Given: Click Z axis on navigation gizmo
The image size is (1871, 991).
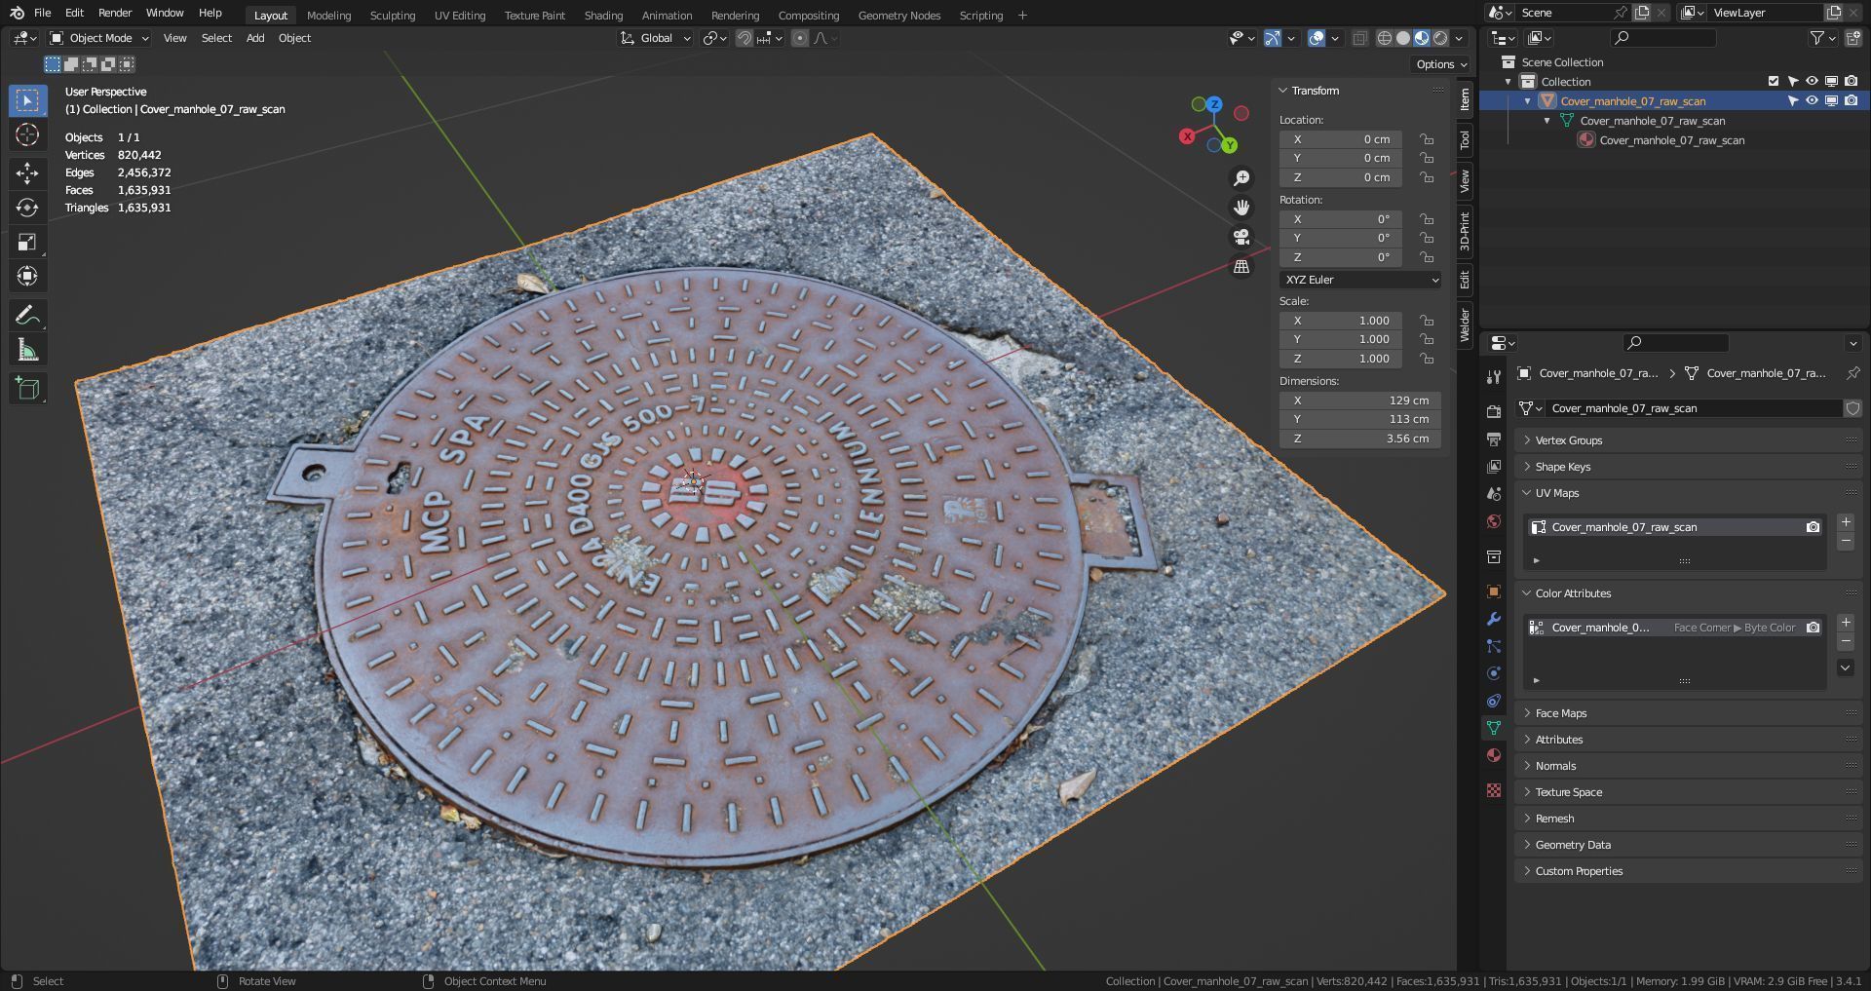Looking at the screenshot, I should pos(1214,103).
